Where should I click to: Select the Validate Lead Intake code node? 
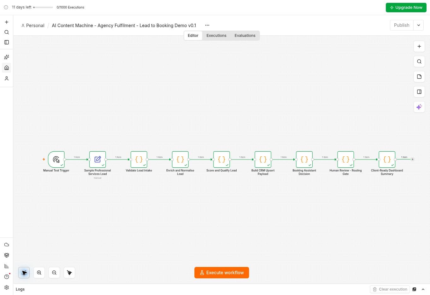click(x=139, y=159)
